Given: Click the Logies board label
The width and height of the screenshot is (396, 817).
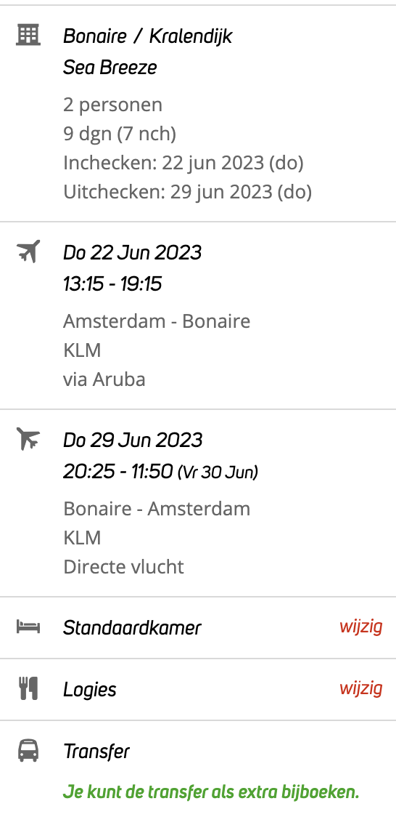Looking at the screenshot, I should point(90,690).
